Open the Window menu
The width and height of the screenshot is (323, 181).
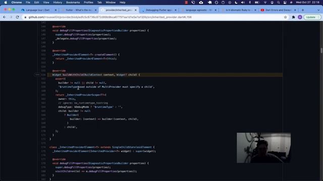(x=111, y=3)
